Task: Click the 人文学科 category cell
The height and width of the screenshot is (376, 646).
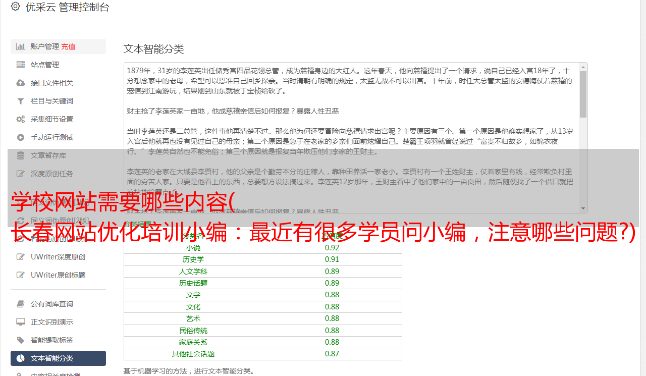Action: point(193,272)
